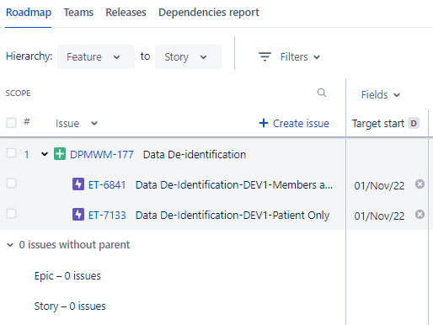
Task: Click the purple epic icon beside ET-7133
Action: 78,215
